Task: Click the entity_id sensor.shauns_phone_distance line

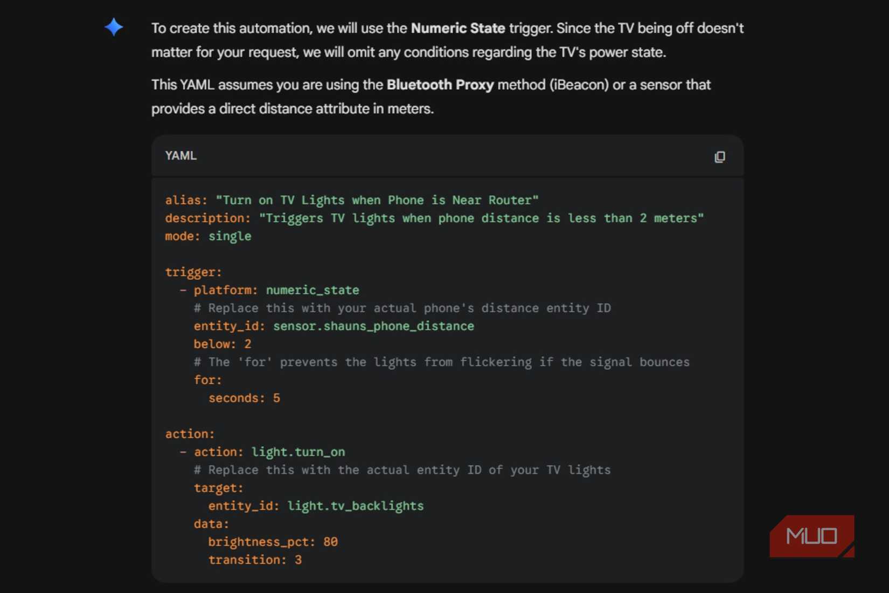Action: tap(333, 326)
